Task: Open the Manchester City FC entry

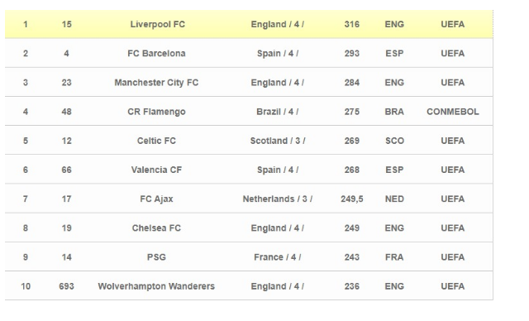Action: (x=156, y=83)
